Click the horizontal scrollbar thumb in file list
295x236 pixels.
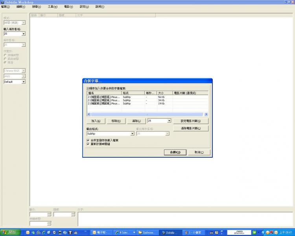tap(147, 114)
